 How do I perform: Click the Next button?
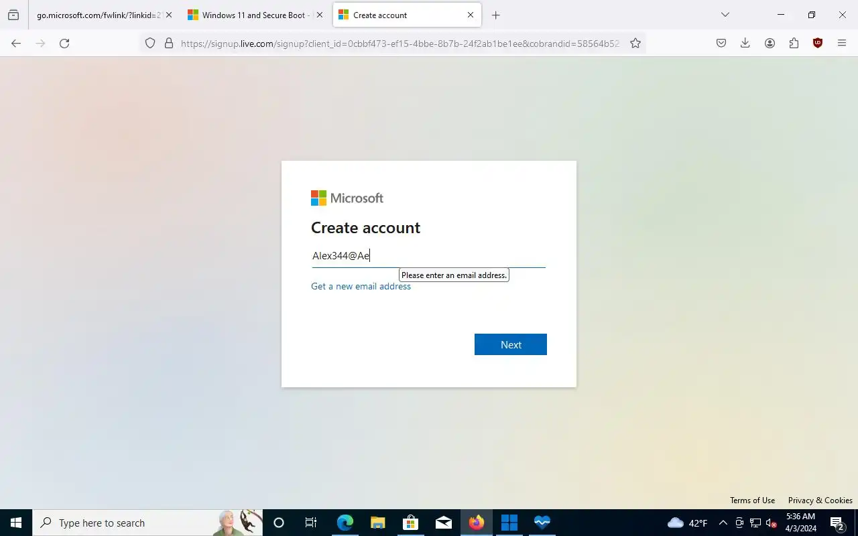(x=511, y=344)
